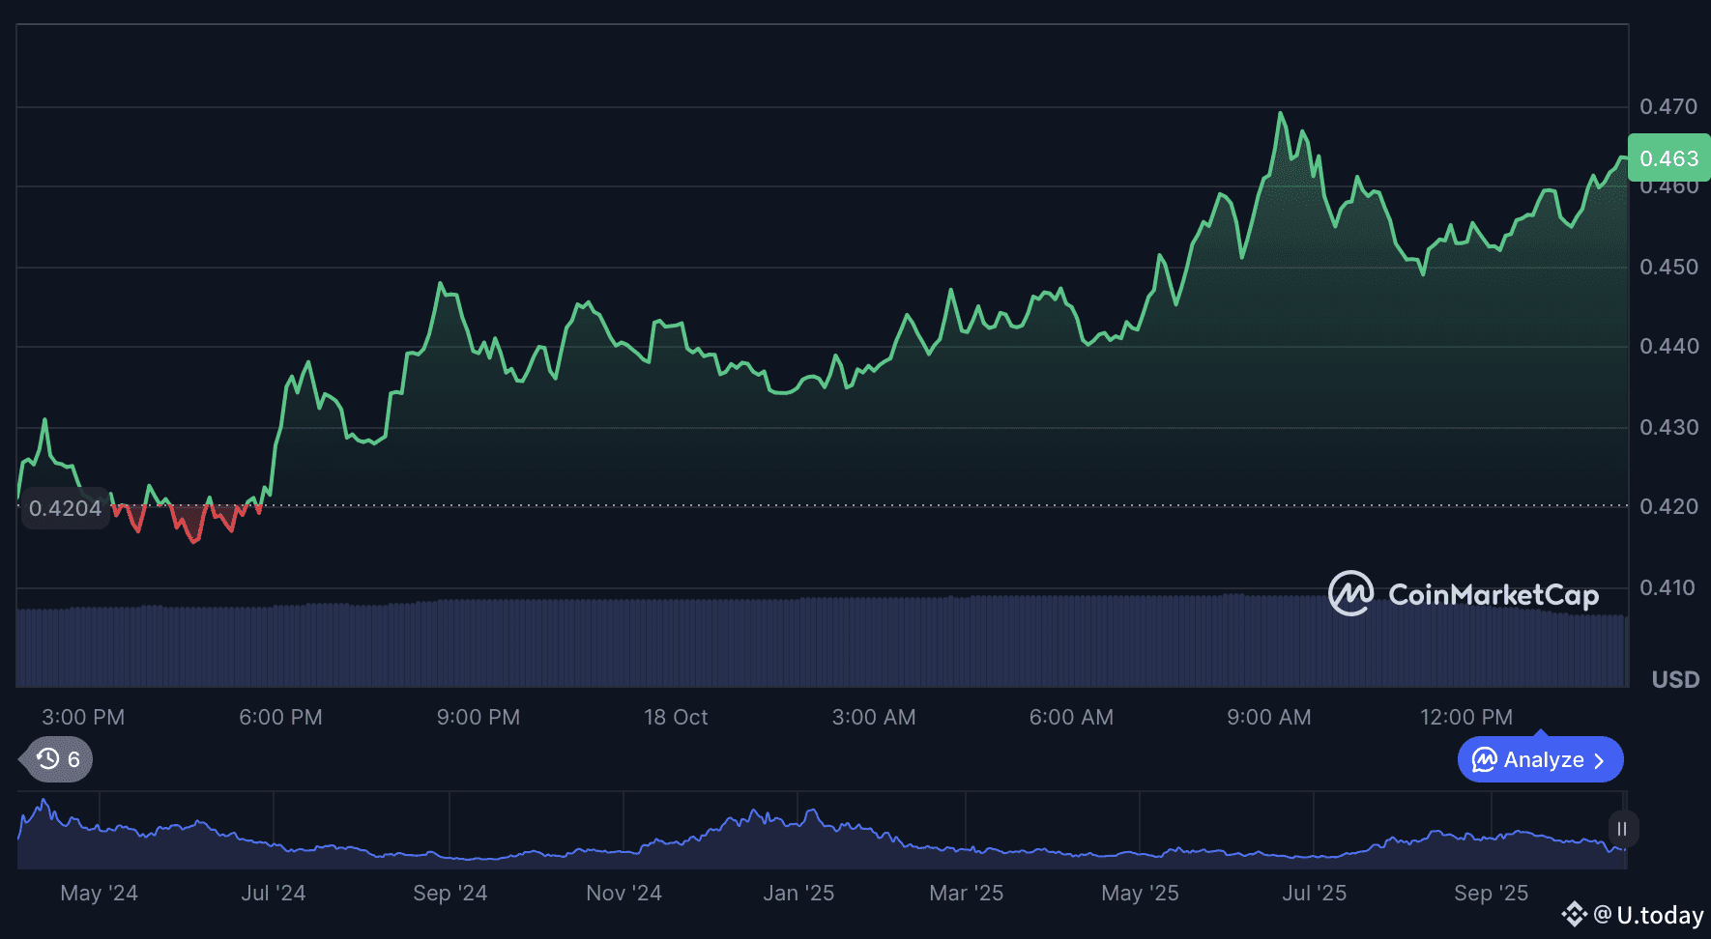
Task: Click the 0.470 price axis label
Action: pos(1668,107)
